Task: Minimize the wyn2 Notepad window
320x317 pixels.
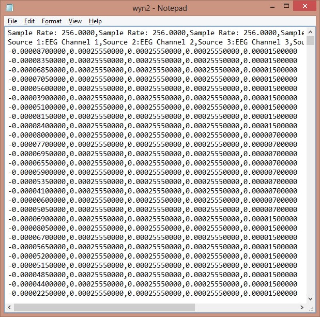Action: pos(272,7)
